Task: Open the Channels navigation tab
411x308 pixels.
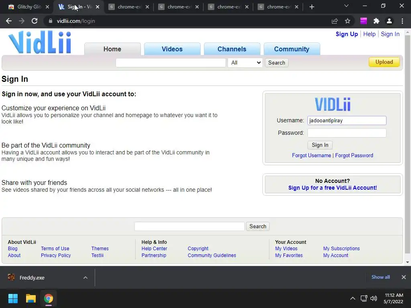Action: pos(232,49)
